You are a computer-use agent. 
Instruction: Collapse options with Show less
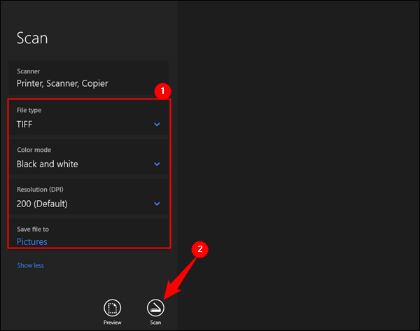[31, 266]
